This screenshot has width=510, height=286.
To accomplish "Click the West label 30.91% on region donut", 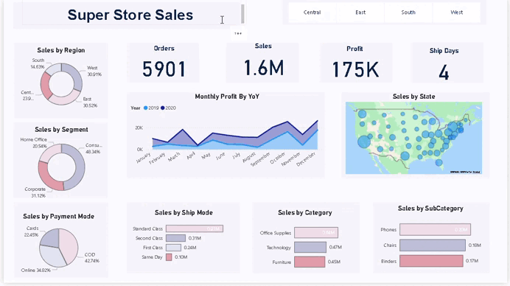I will 94,71.
